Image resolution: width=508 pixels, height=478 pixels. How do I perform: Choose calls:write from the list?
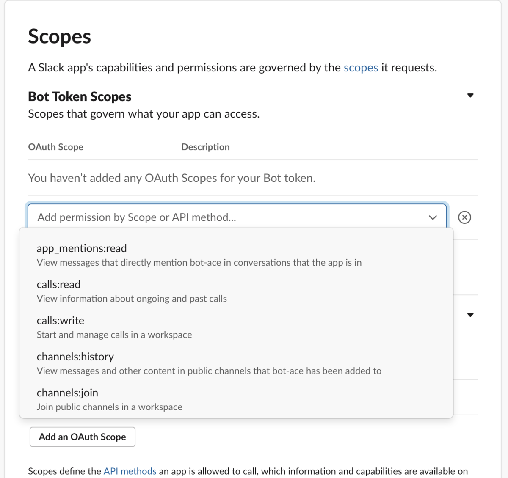pyautogui.click(x=236, y=327)
